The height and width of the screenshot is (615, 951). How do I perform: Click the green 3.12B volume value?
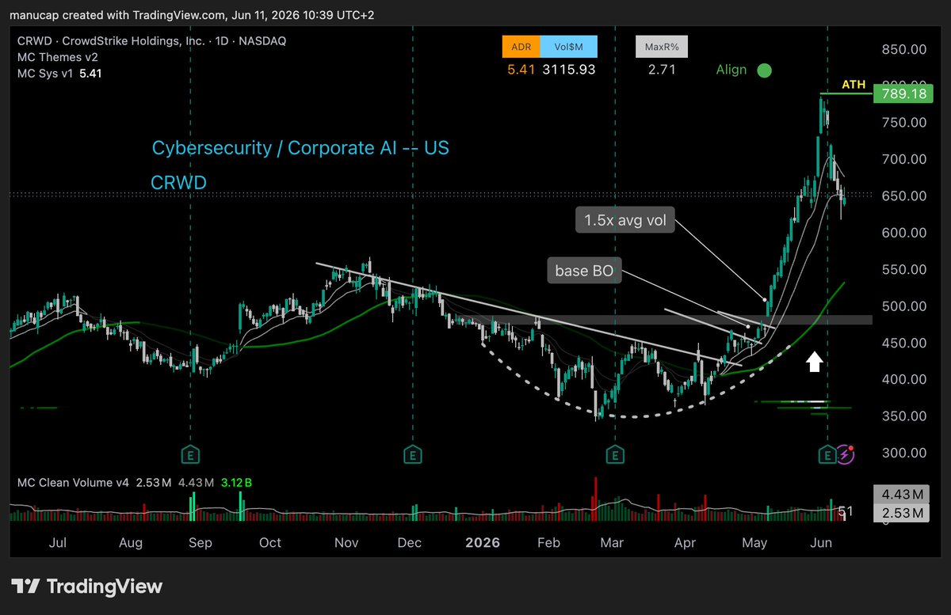pyautogui.click(x=237, y=482)
